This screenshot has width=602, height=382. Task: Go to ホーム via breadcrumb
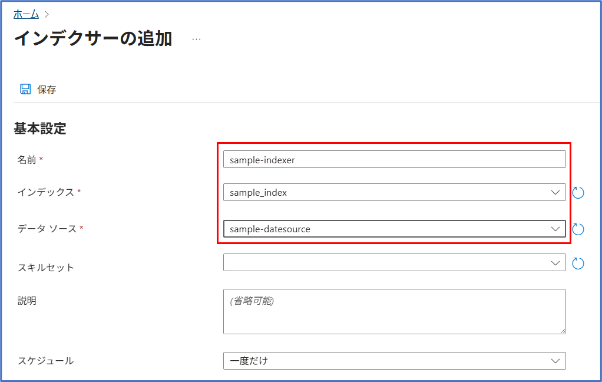27,14
